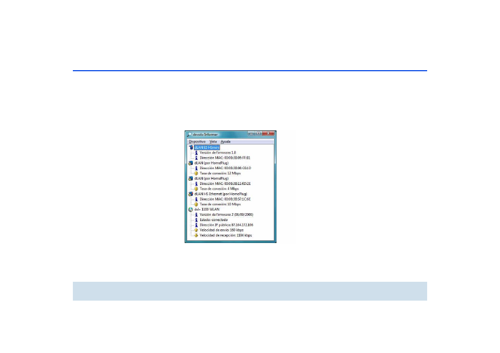Image resolution: width=500 pixels, height=353 pixels.
Task: Click yellow icon beside Tasa de conexión: 10 Mbps
Action: pyautogui.click(x=196, y=204)
